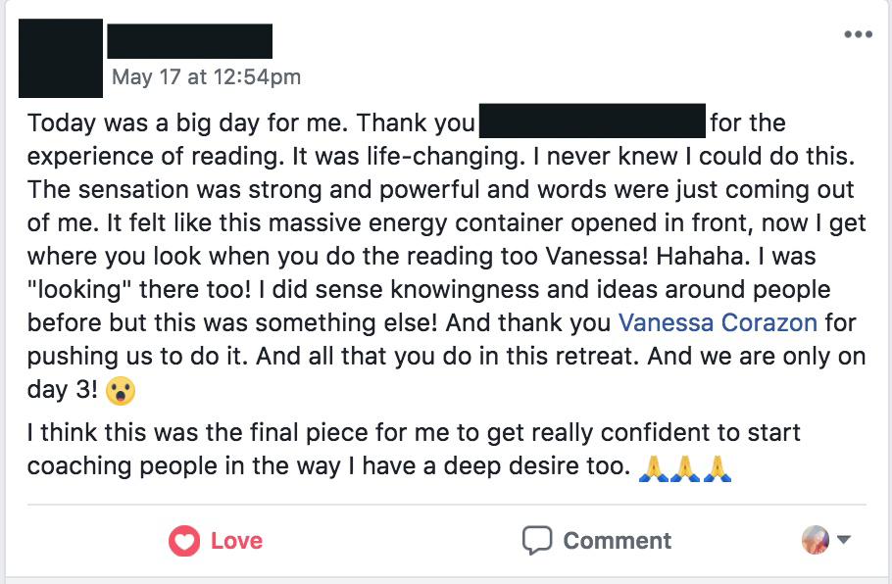Click the last praying hands emoji

(717, 469)
